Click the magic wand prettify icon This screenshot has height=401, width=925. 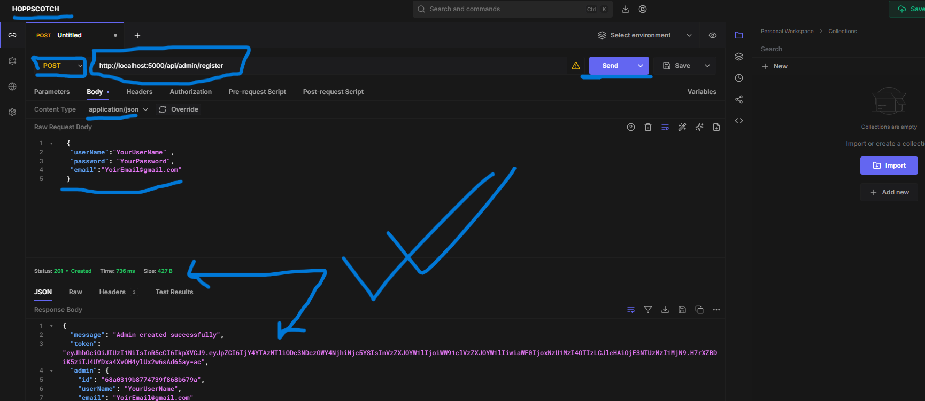[682, 127]
